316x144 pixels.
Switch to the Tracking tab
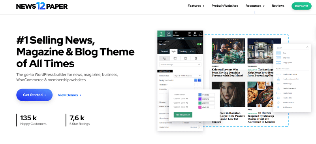pyautogui.click(x=183, y=51)
